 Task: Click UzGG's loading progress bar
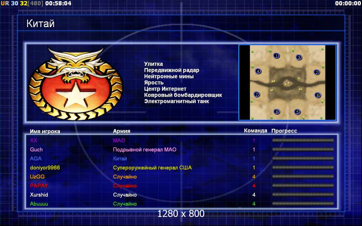click(x=303, y=176)
